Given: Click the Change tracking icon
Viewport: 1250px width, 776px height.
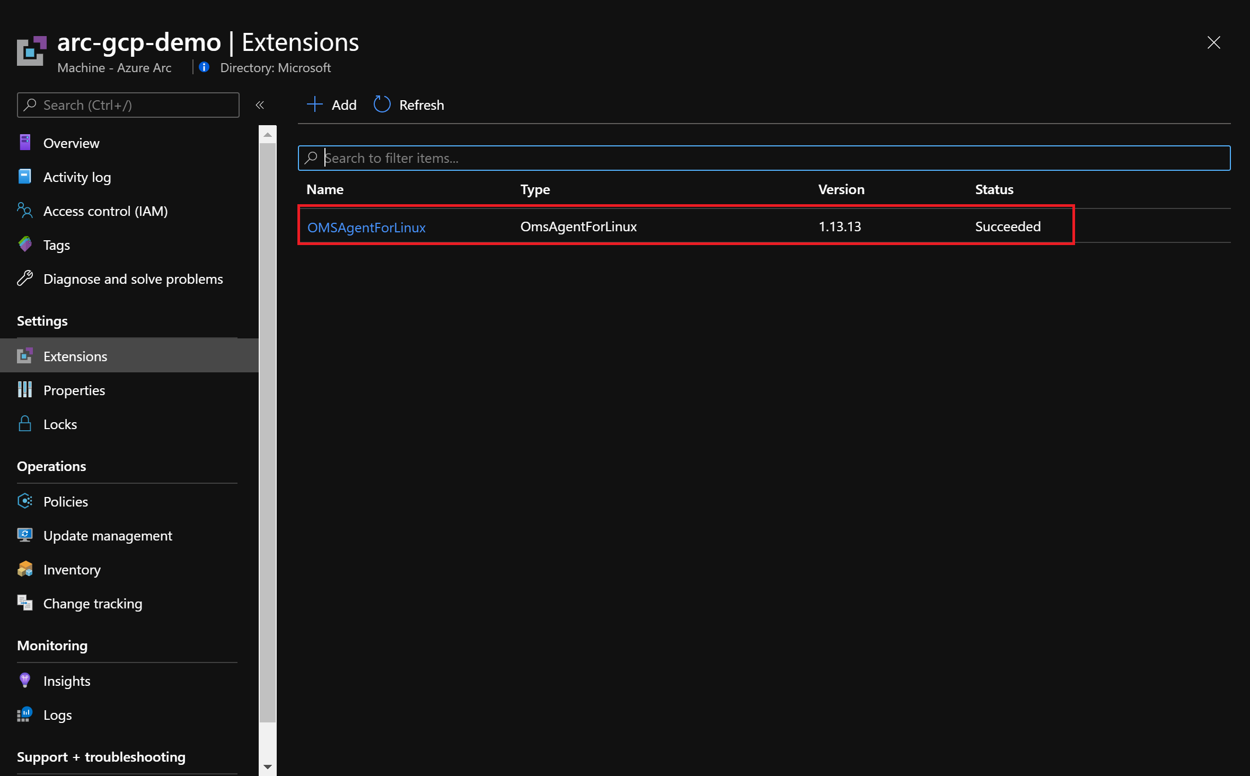Looking at the screenshot, I should pos(25,603).
